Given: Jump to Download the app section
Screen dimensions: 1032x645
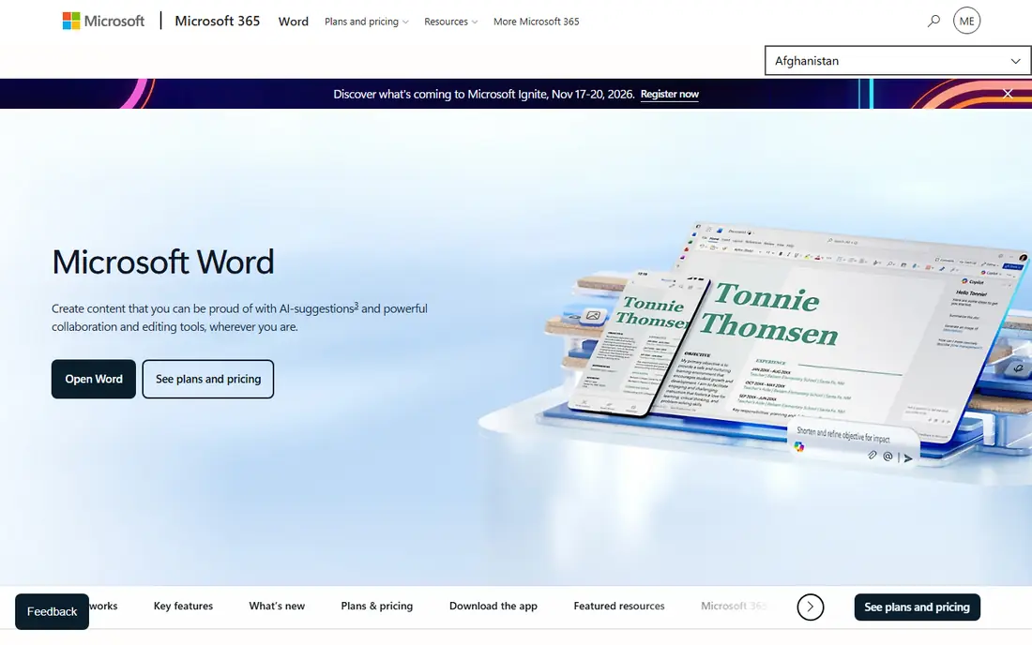Looking at the screenshot, I should click(493, 607).
